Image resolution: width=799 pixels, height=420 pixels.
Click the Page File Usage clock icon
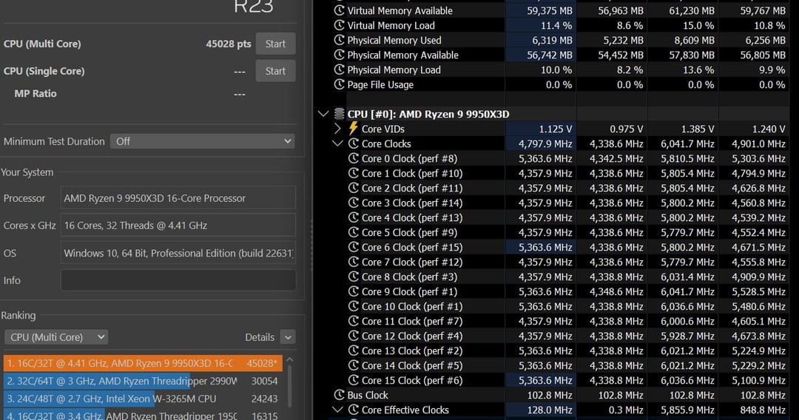(x=339, y=84)
